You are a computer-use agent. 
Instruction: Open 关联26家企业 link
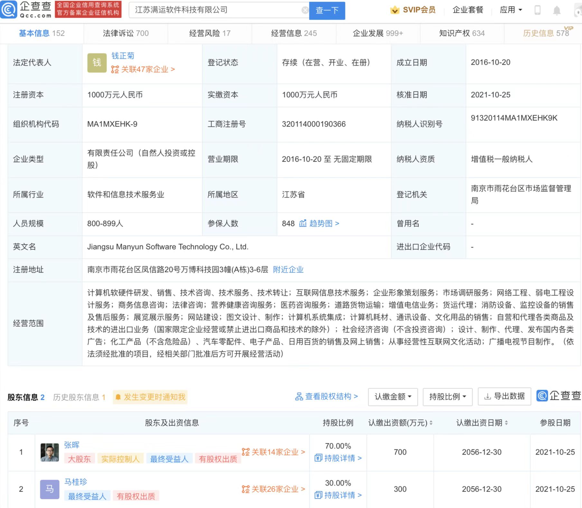[273, 489]
